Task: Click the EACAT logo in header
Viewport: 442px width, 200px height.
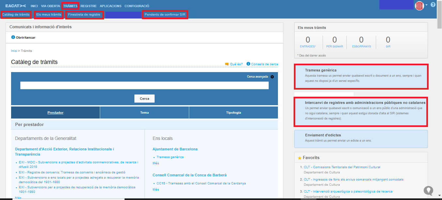Action: [15, 6]
